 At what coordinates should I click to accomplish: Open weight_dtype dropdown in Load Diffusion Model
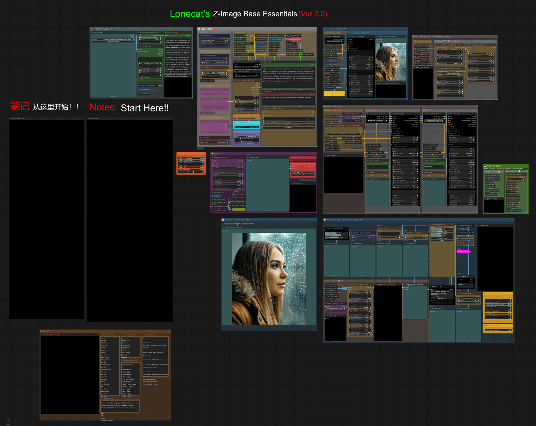215,62
